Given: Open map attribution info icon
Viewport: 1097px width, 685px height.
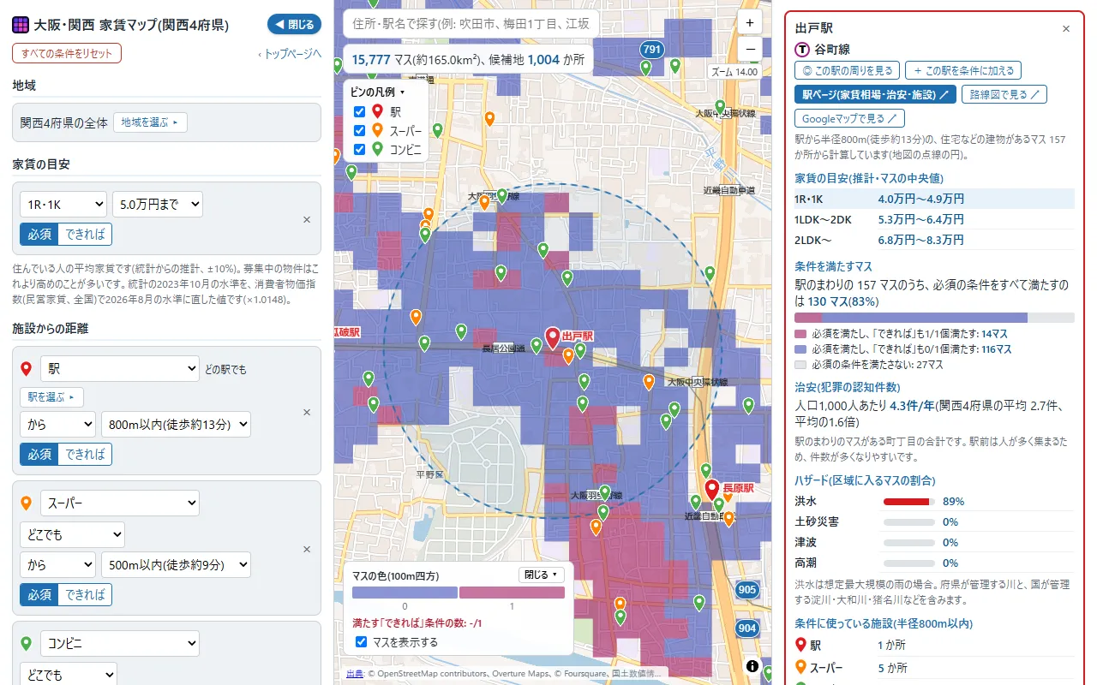Looking at the screenshot, I should click(x=752, y=666).
